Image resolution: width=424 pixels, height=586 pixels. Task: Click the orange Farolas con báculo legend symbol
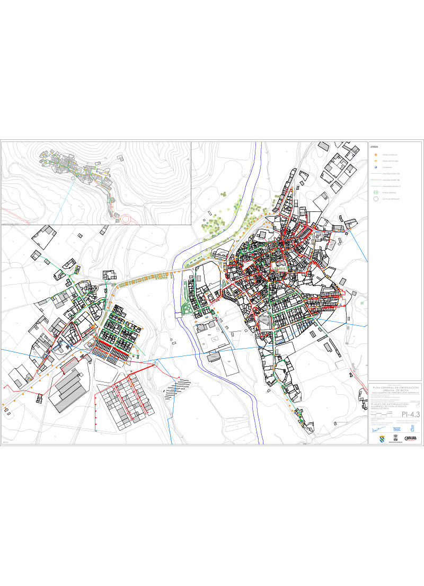pyautogui.click(x=375, y=154)
